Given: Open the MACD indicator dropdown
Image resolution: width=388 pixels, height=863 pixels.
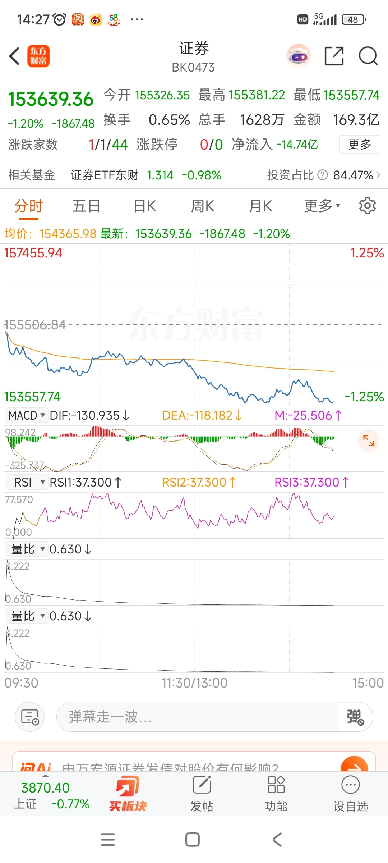Looking at the screenshot, I should click(27, 415).
